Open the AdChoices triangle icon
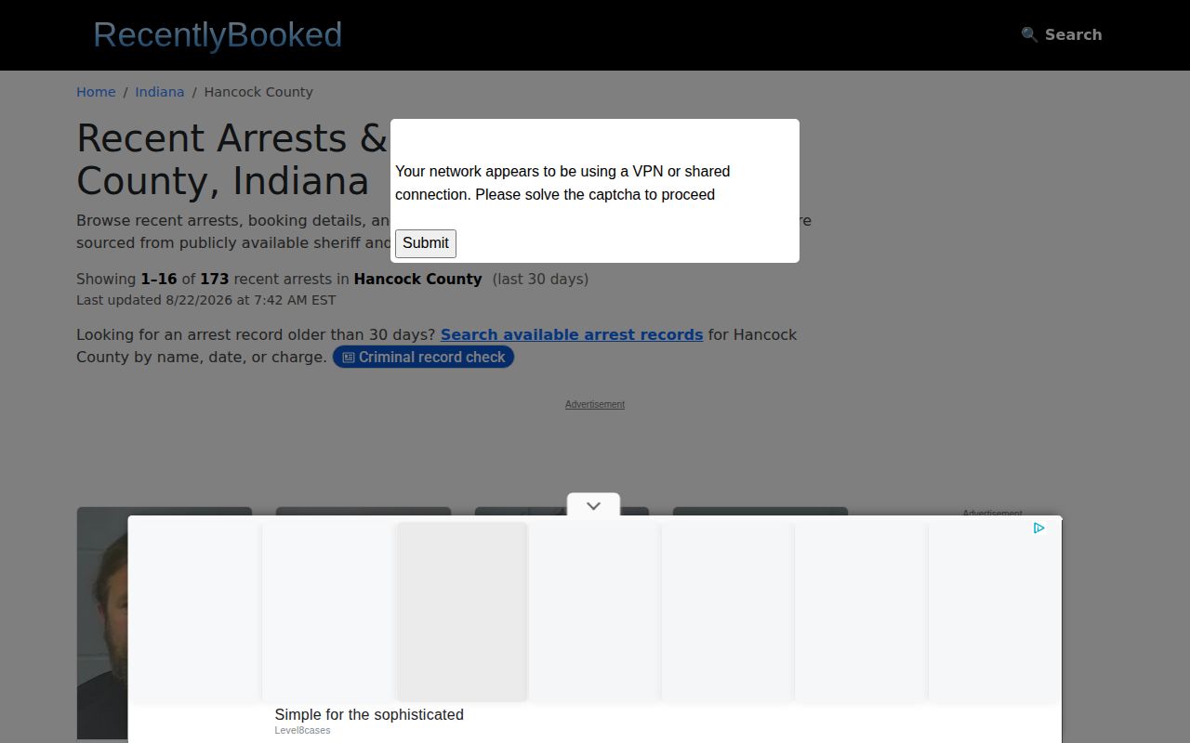The image size is (1190, 743). point(1038,528)
